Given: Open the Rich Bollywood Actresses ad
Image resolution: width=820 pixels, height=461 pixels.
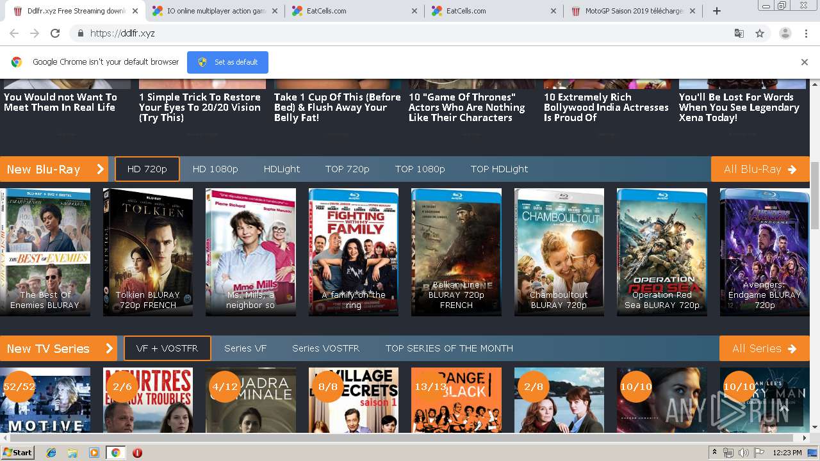Looking at the screenshot, I should (606, 108).
